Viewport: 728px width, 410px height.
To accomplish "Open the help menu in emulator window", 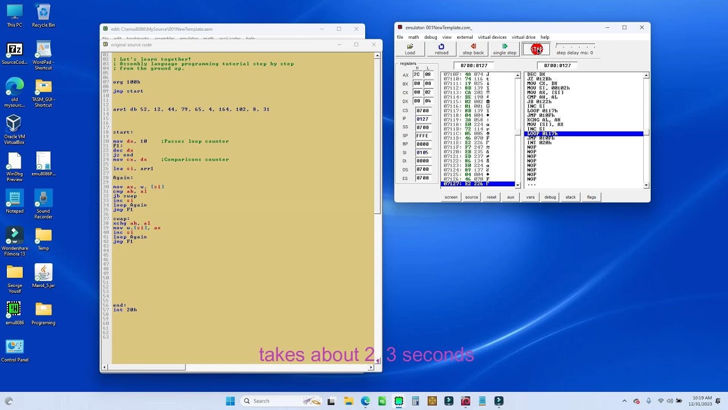I will 545,37.
